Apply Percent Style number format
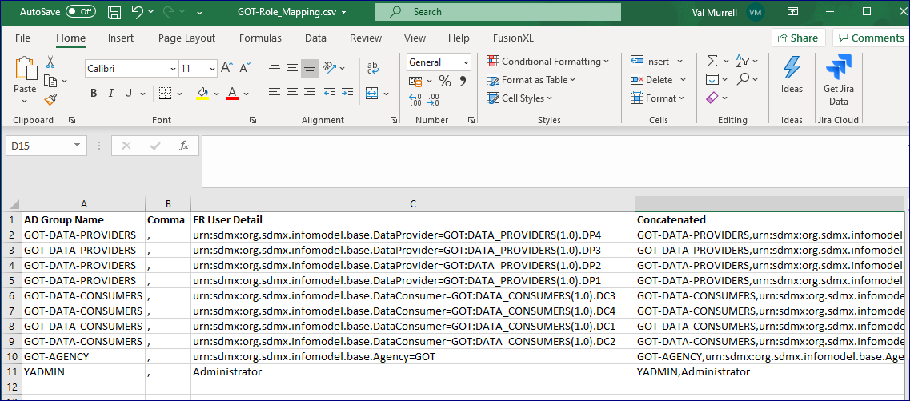 445,81
